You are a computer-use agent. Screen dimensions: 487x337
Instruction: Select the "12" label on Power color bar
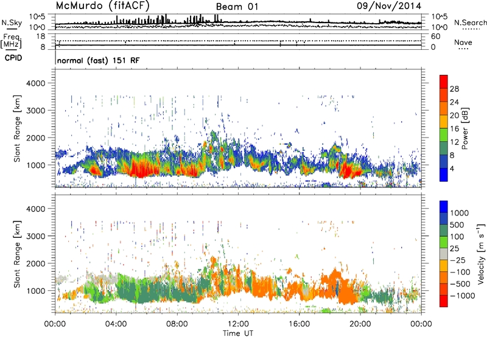(x=454, y=142)
